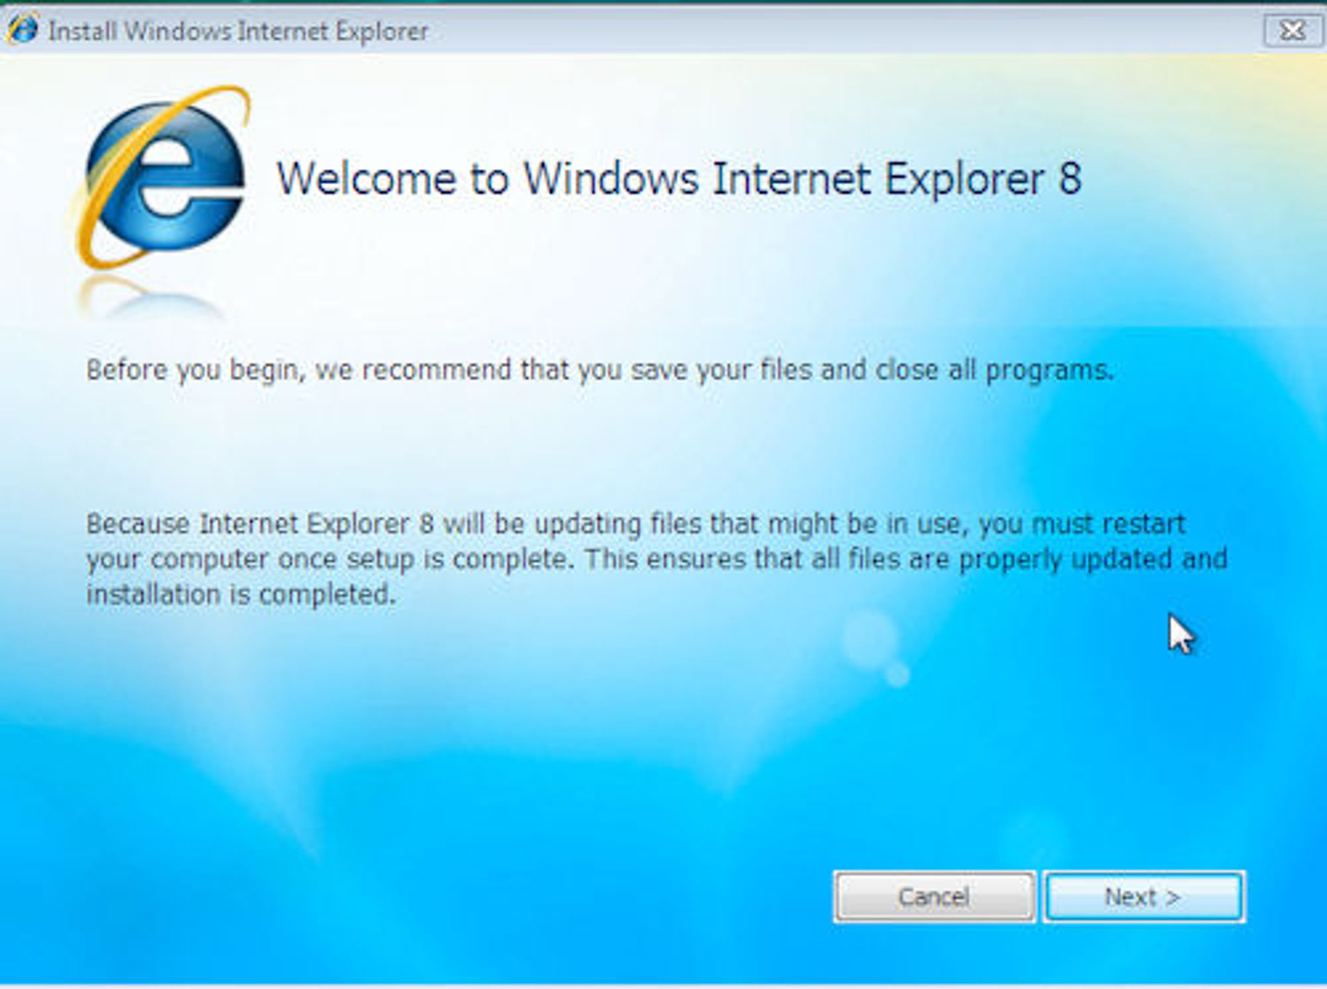Viewport: 1327px width, 989px height.
Task: Click the 'installation is completed.' text
Action: (241, 595)
